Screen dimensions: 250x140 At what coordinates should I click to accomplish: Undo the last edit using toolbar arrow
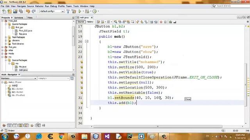pos(28,11)
